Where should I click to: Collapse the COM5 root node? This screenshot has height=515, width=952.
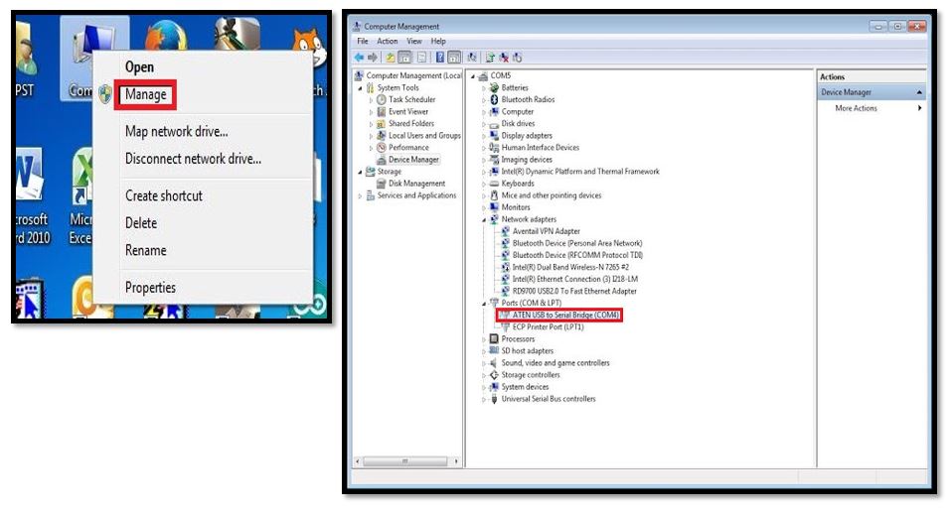click(x=473, y=76)
